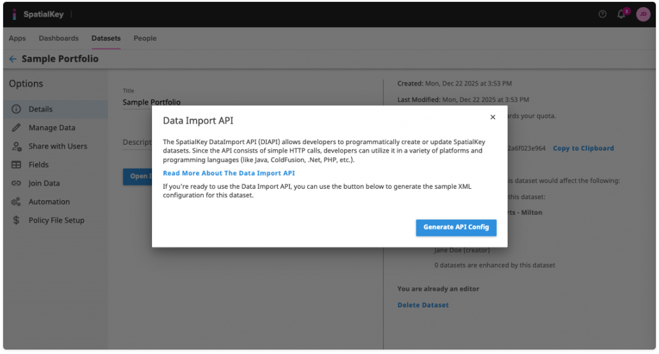Click Generate API Config button
Viewport: 659px width, 354px height.
tap(456, 228)
